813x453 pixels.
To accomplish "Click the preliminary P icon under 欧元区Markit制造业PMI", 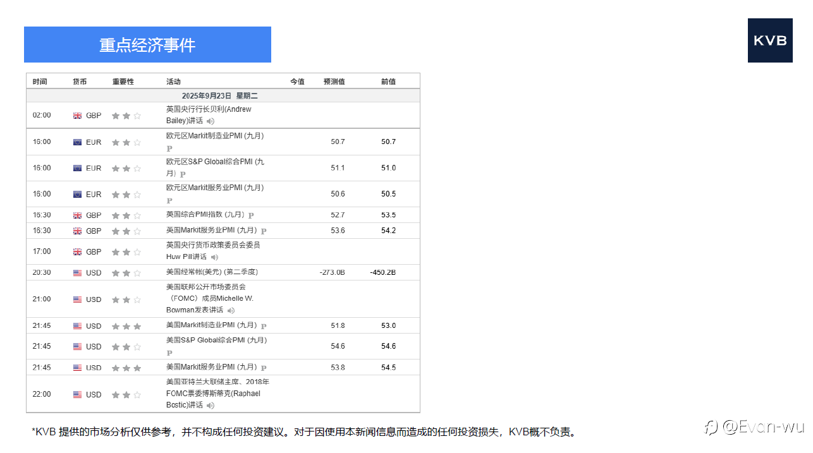I will pyautogui.click(x=169, y=148).
